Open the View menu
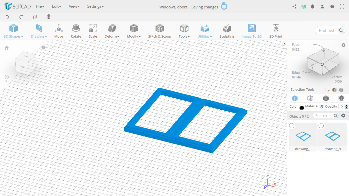 (x=74, y=6)
